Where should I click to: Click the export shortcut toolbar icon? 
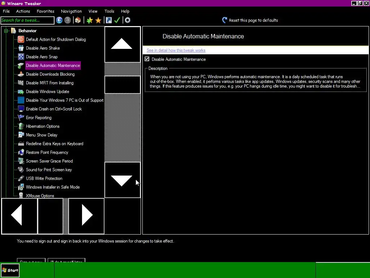pos(108,20)
